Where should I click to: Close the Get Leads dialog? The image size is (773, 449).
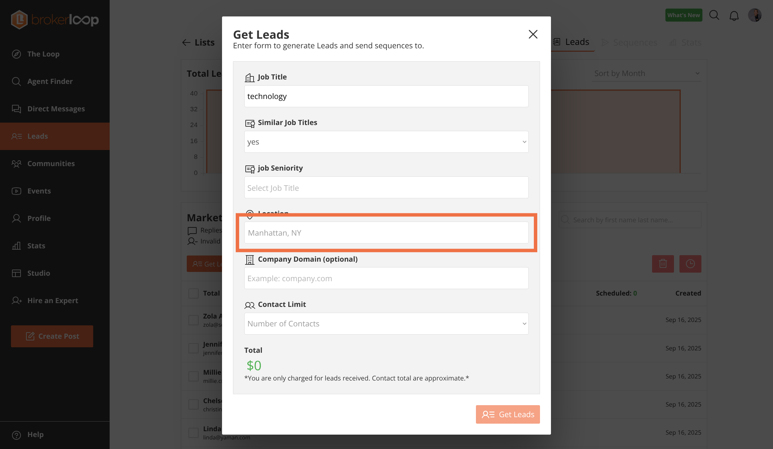pyautogui.click(x=533, y=34)
